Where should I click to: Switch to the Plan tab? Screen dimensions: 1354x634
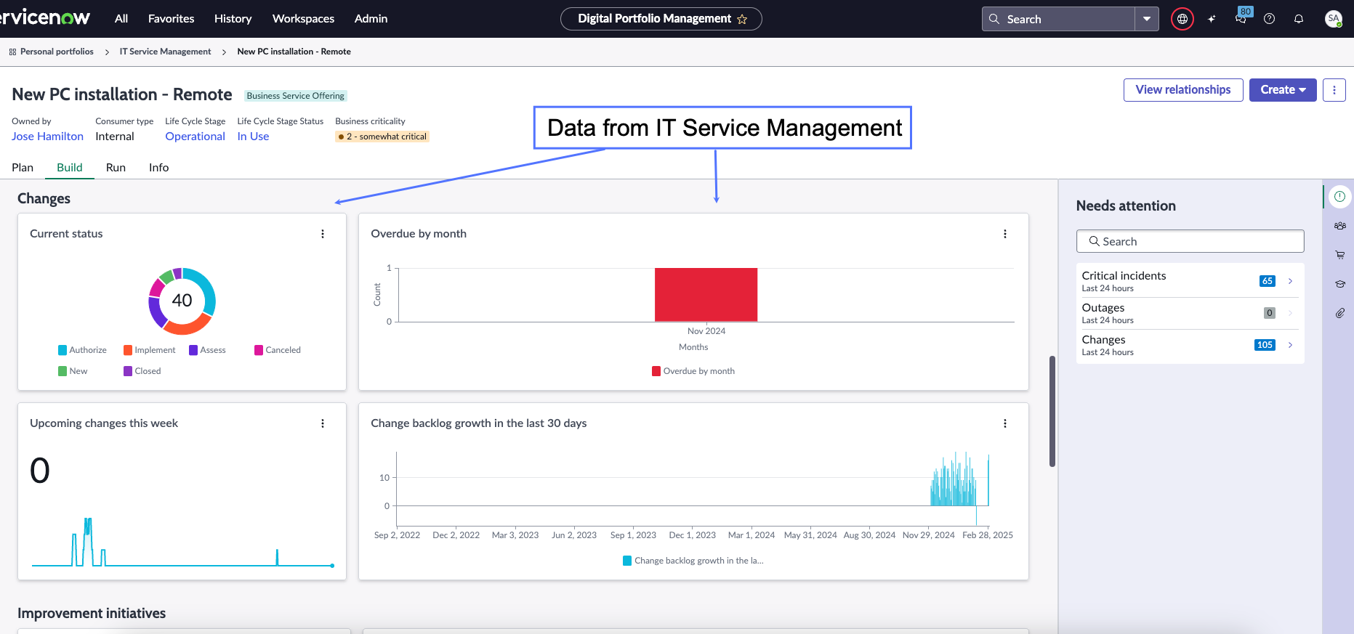click(23, 168)
